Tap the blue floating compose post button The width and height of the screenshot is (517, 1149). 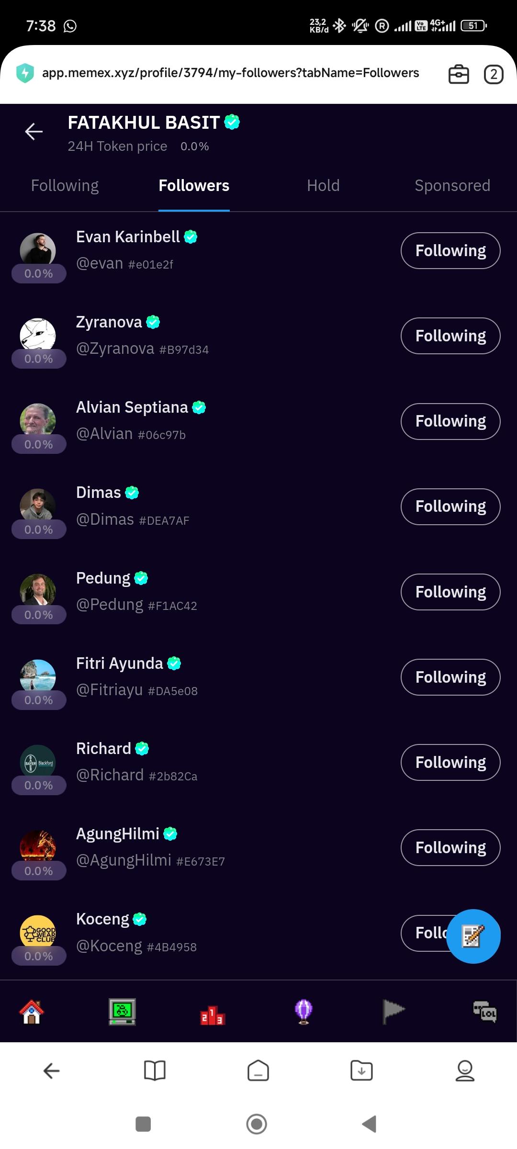point(473,936)
